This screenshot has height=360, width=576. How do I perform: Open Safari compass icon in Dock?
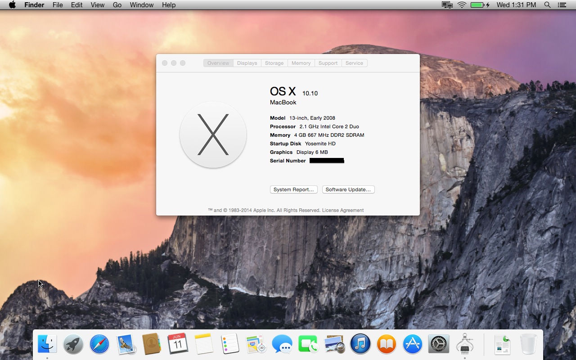tap(99, 344)
